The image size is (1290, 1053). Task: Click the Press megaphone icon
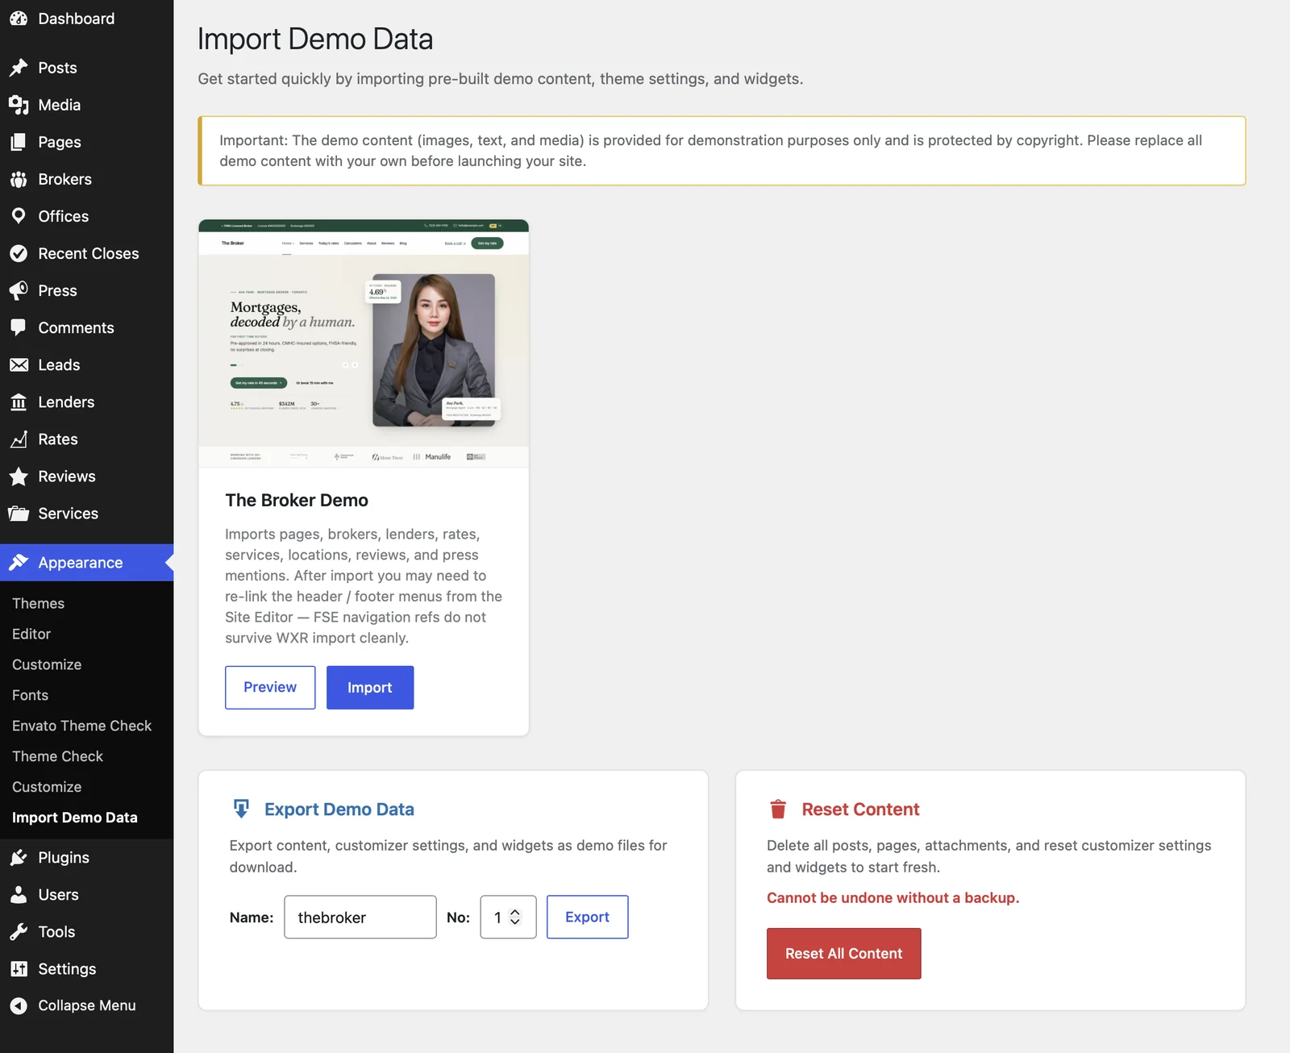click(x=19, y=290)
